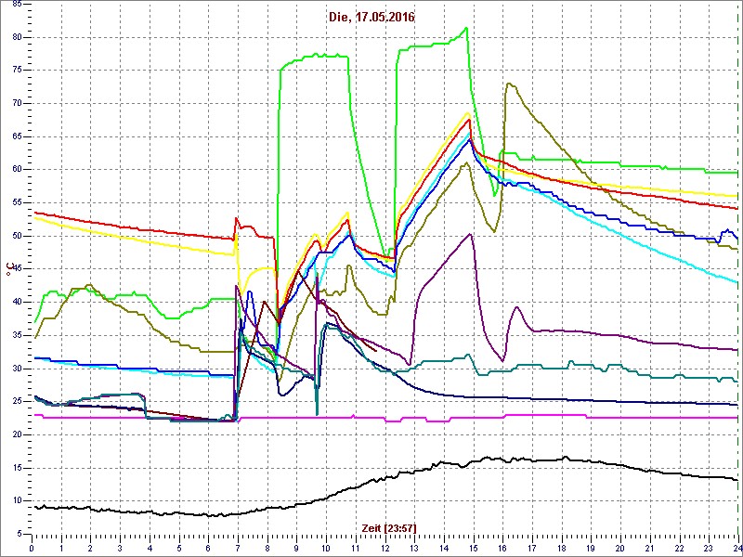743x557 pixels.
Task: Pick the 16 hour label on the time axis
Action: [x=502, y=548]
